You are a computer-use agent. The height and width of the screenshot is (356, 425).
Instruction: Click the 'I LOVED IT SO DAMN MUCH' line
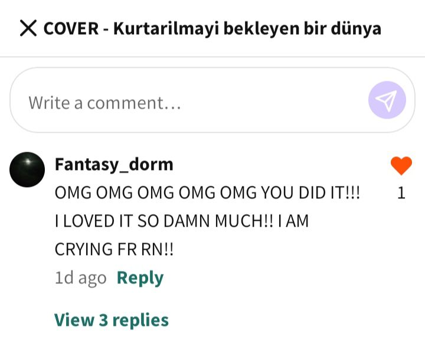click(x=182, y=221)
